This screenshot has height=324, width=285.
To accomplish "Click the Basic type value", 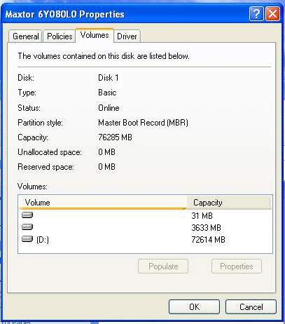I will [107, 93].
